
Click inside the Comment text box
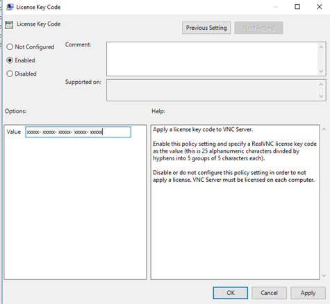coord(213,59)
